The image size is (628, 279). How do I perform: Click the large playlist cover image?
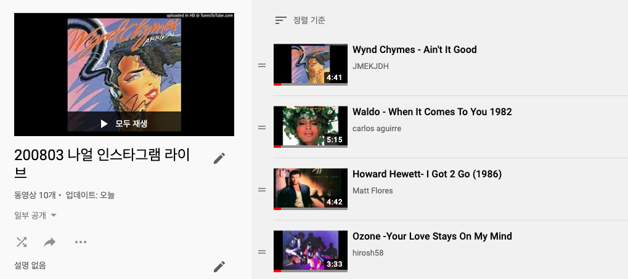124,75
